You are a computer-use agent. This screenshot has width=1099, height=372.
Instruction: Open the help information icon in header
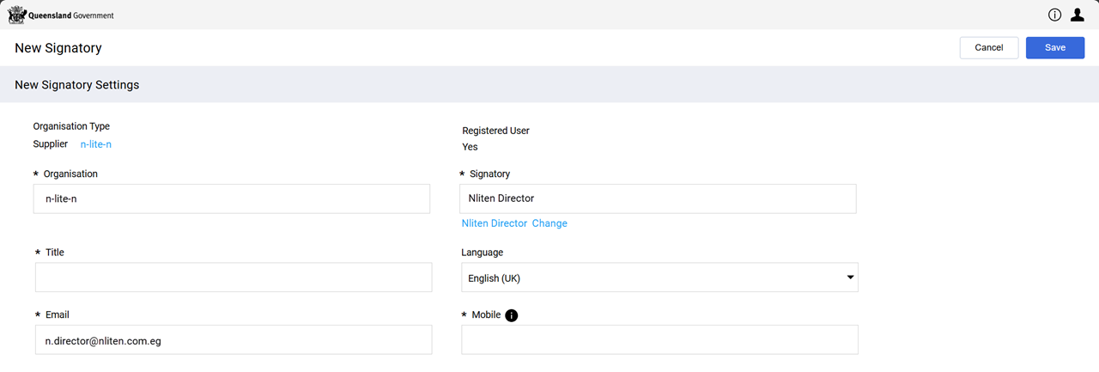tap(1054, 15)
